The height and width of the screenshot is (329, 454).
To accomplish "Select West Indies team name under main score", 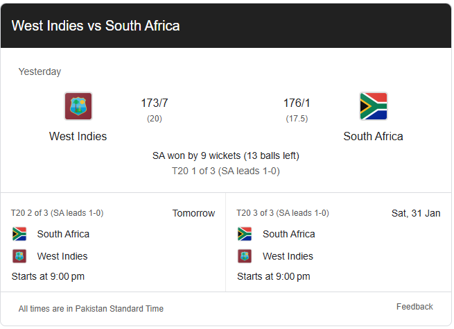I will [78, 136].
